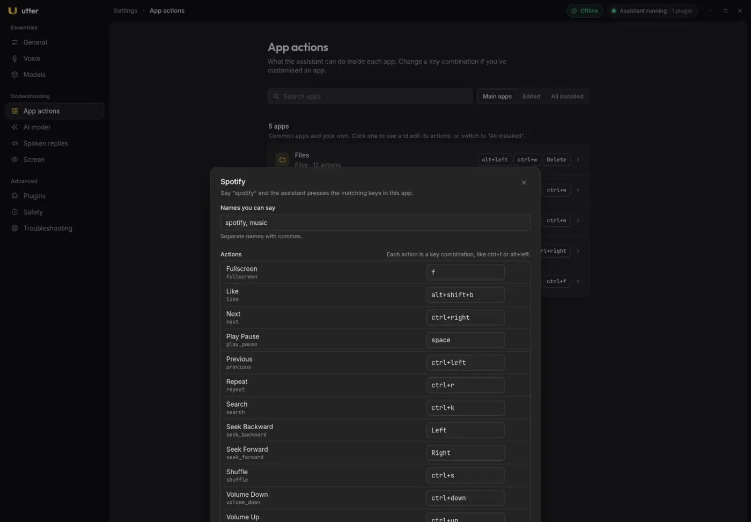This screenshot has height=522, width=751.
Task: Expand the Files app row chevron
Action: pyautogui.click(x=578, y=159)
